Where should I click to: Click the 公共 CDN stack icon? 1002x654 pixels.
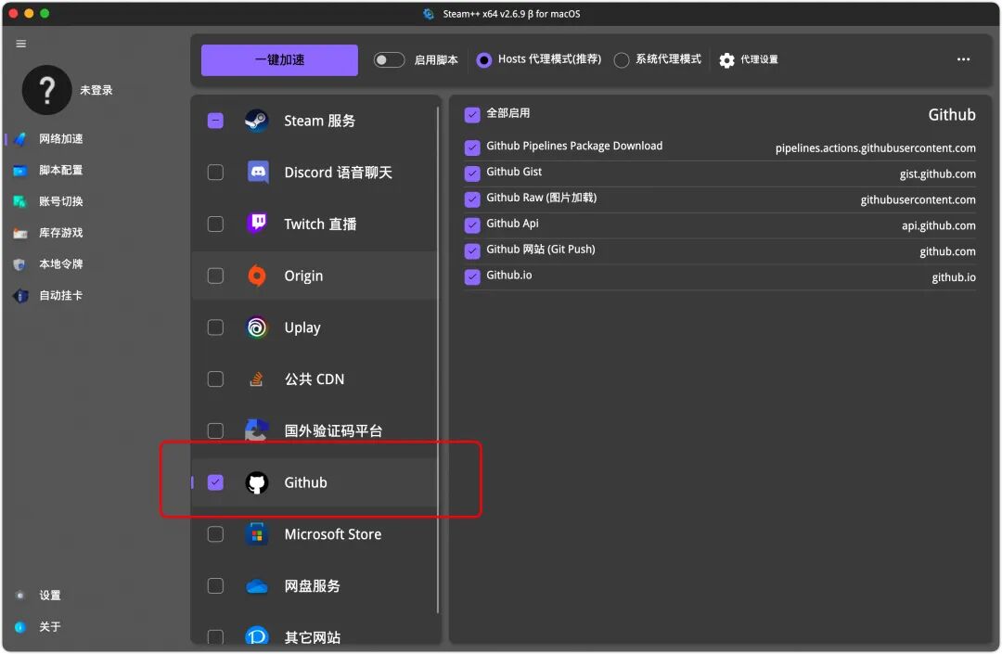click(257, 378)
